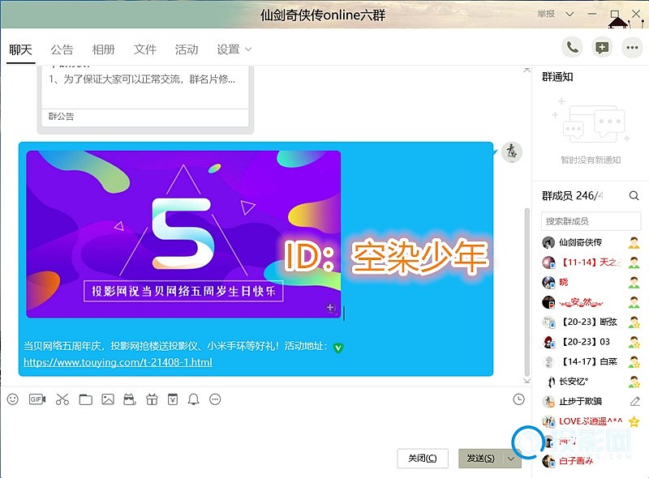Search group members magnifier icon

tap(634, 195)
